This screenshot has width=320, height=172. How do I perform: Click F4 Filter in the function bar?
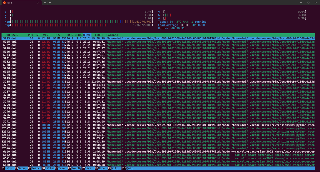click(x=48, y=169)
